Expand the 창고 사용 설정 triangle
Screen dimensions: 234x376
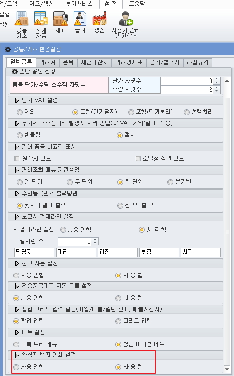pyautogui.click(x=17, y=264)
